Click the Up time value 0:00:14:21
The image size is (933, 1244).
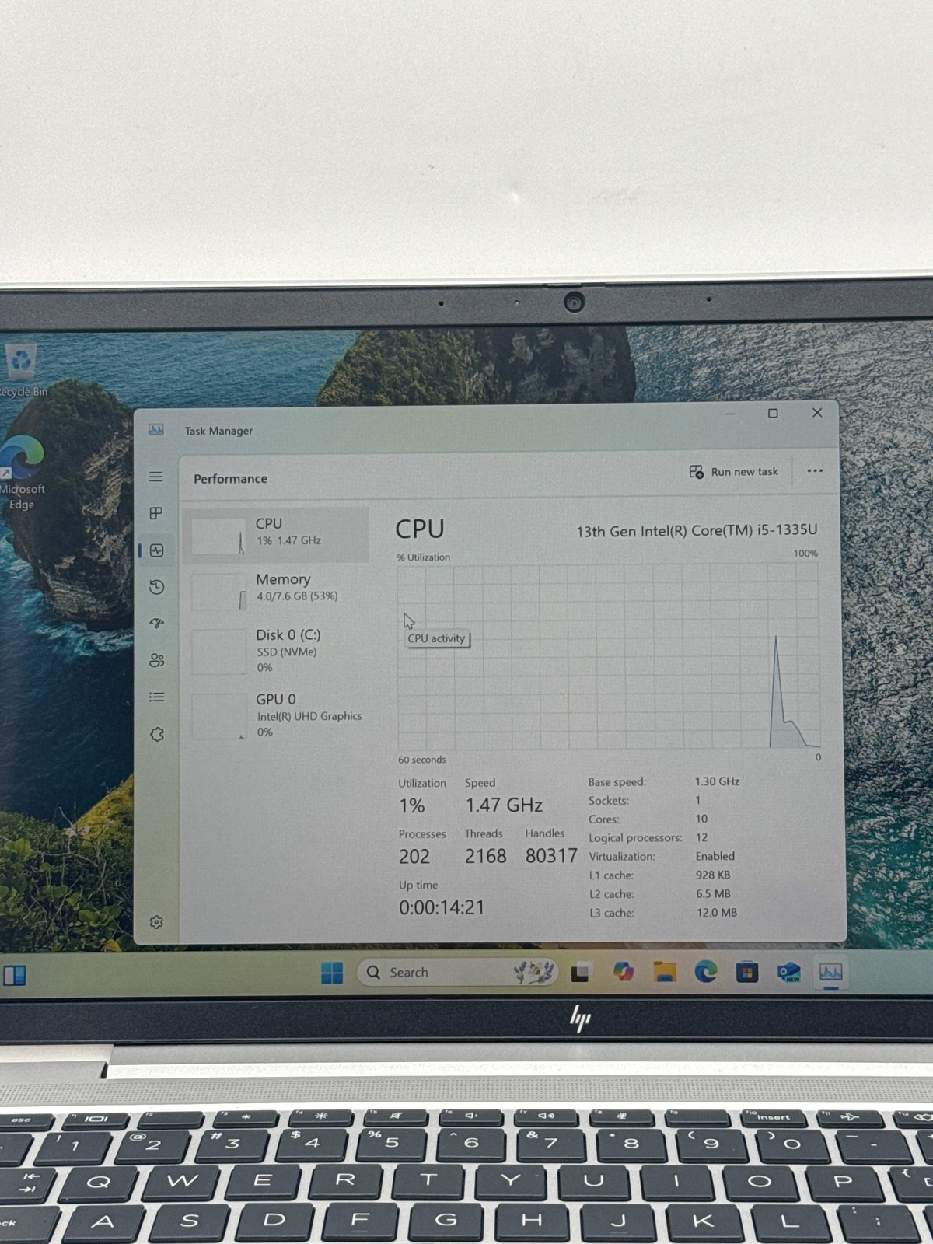[x=442, y=907]
